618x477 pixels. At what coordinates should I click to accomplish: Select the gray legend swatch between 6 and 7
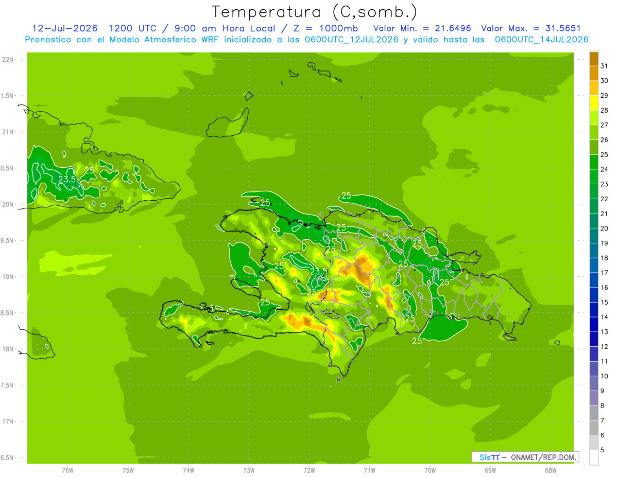click(594, 428)
